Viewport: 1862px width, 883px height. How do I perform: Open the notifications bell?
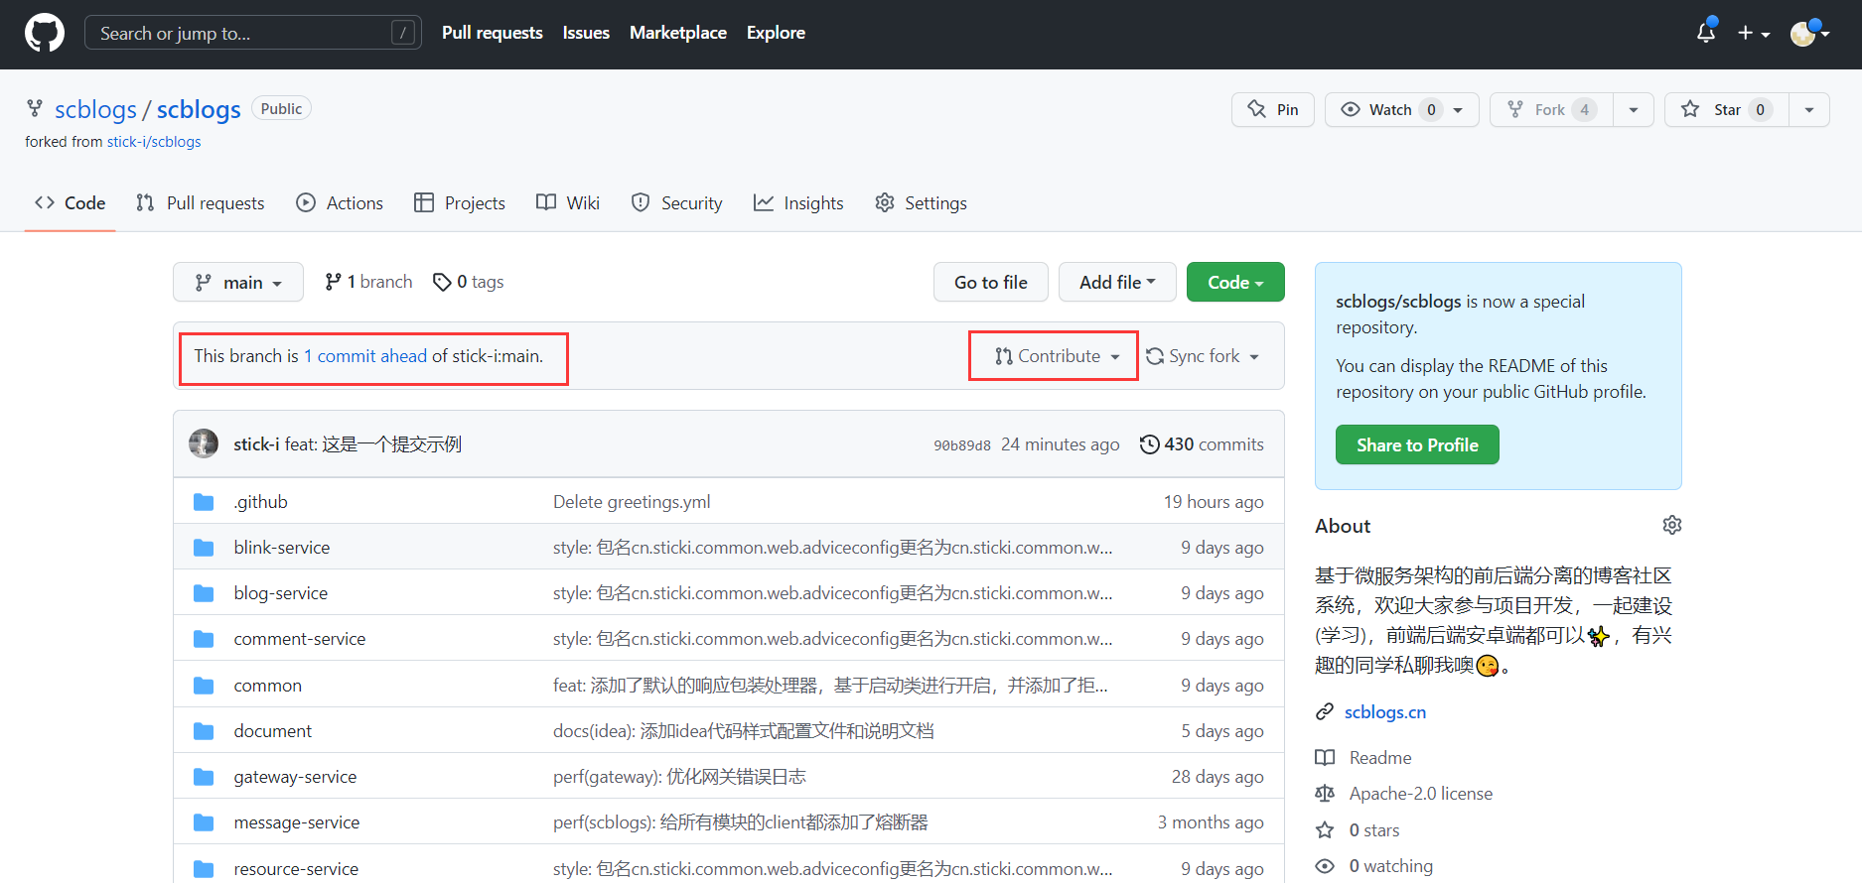[1706, 33]
